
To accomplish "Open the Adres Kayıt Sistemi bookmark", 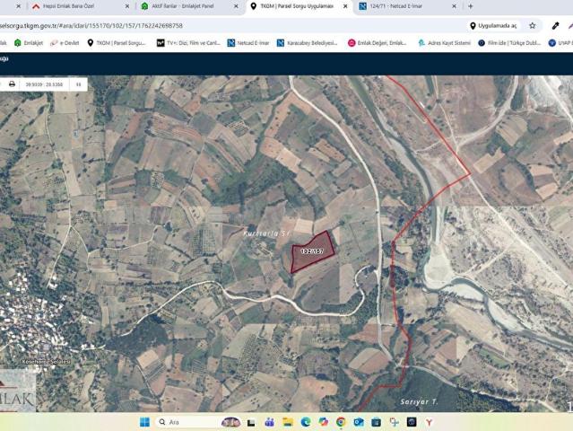I will coord(444,42).
